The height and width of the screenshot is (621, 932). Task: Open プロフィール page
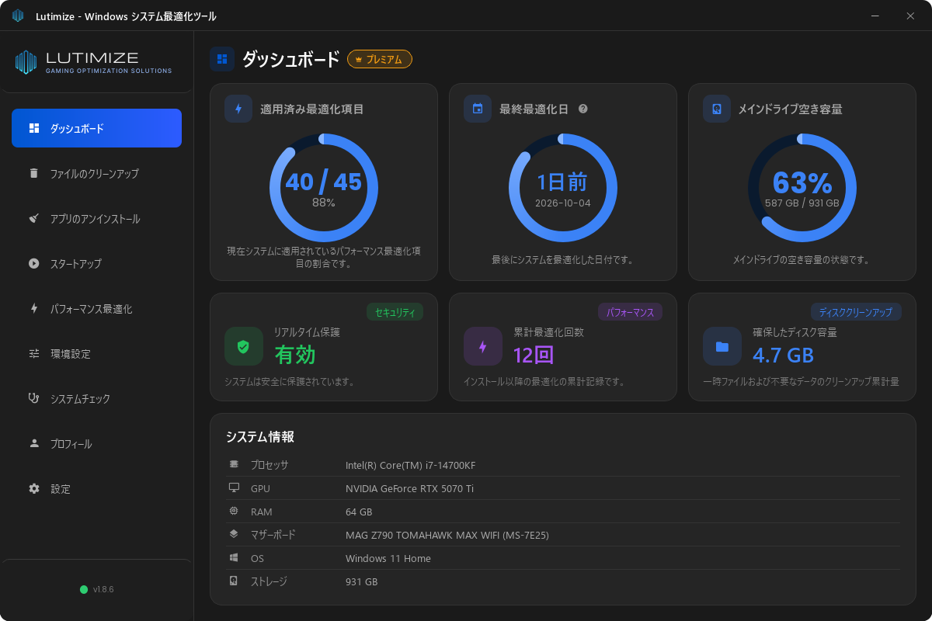tap(96, 443)
